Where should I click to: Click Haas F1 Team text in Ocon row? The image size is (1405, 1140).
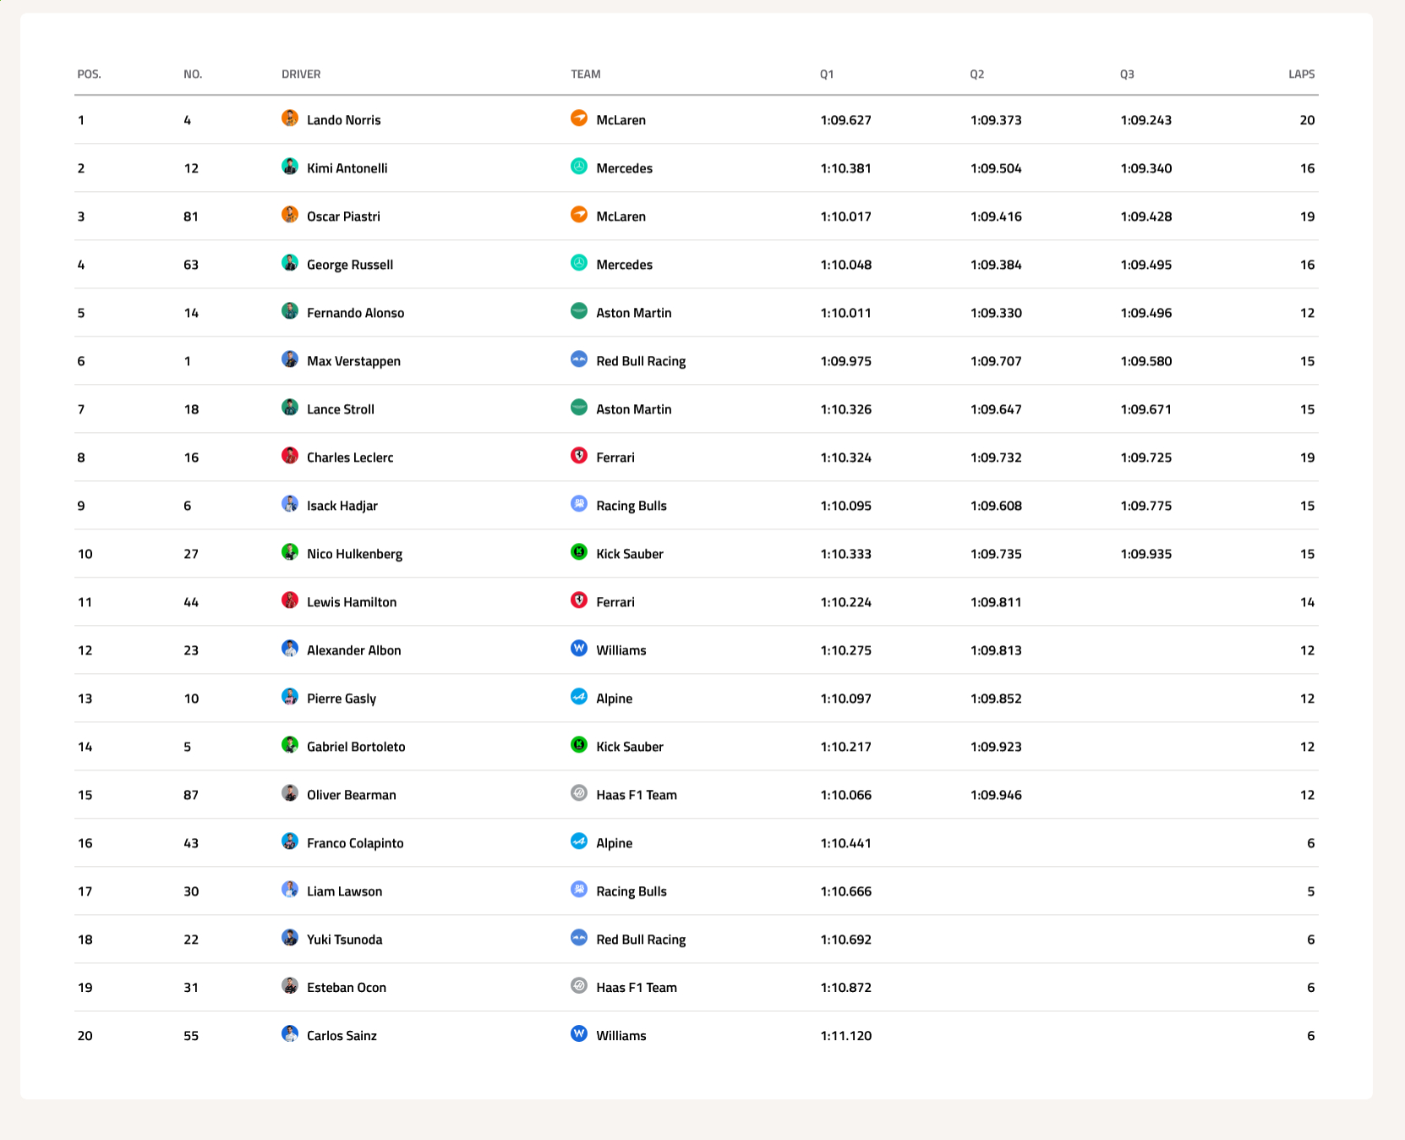click(x=637, y=988)
